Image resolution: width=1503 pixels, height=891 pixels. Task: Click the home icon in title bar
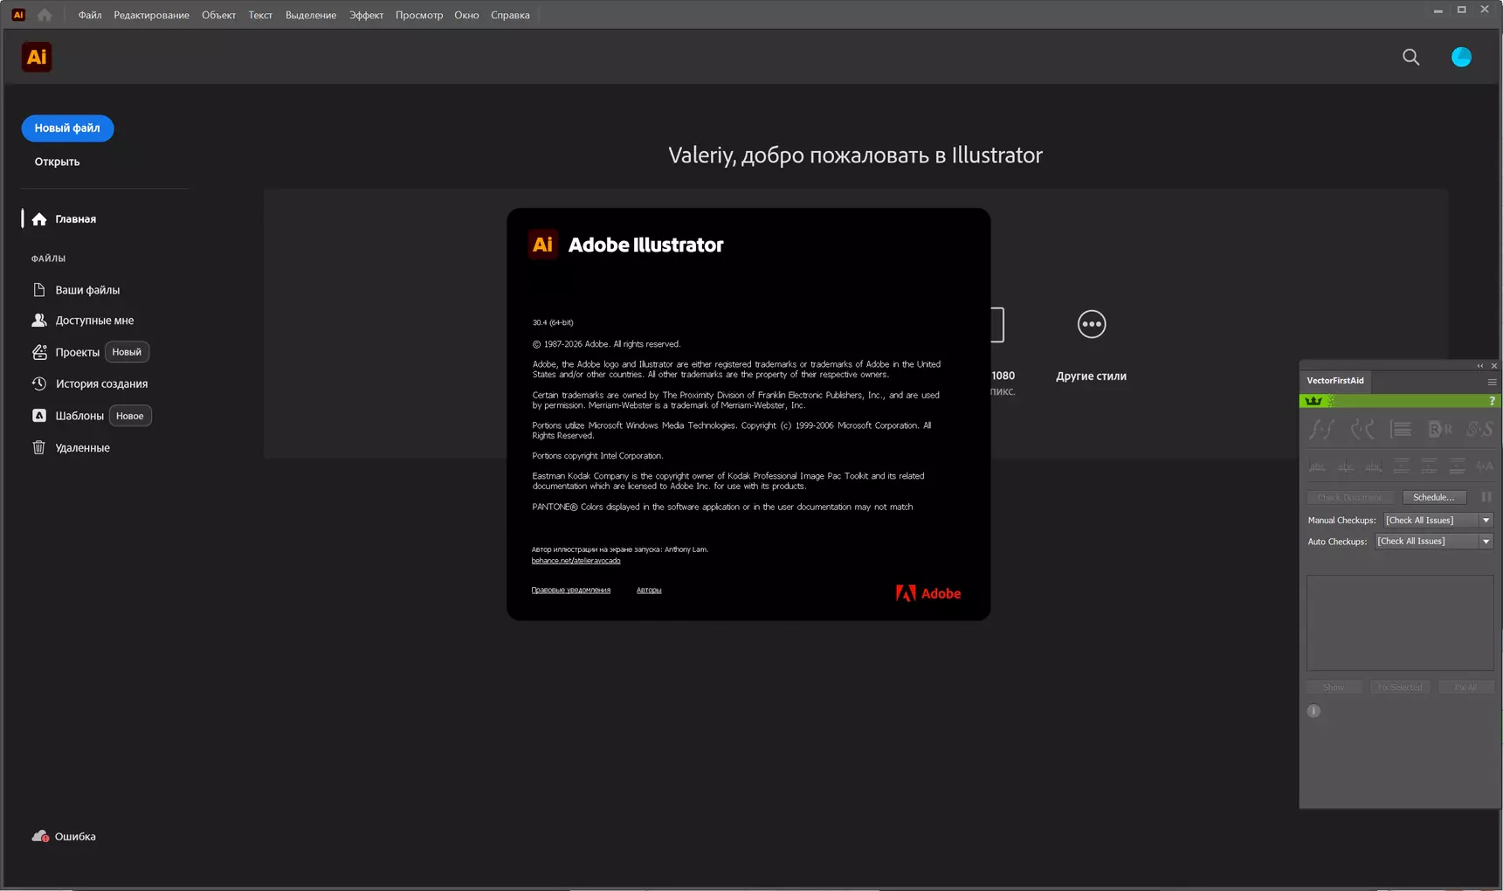(x=45, y=15)
